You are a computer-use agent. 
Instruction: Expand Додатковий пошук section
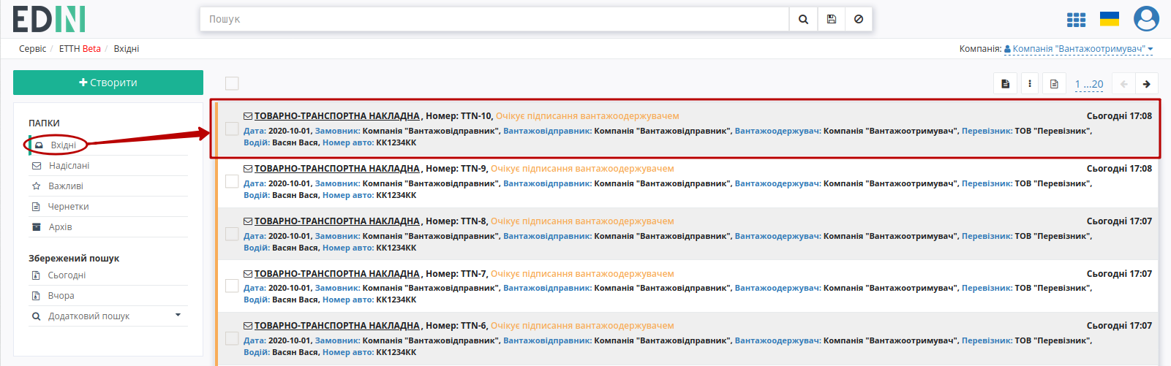coord(108,316)
